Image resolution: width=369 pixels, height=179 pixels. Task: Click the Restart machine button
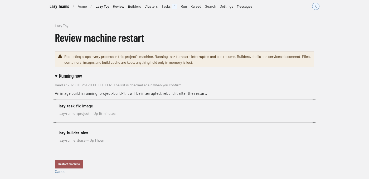[69, 164]
